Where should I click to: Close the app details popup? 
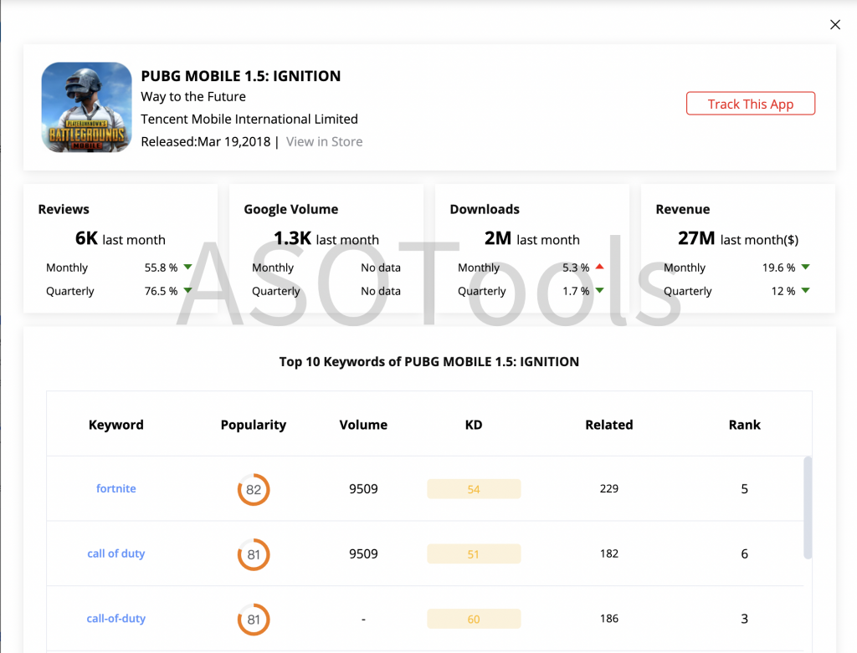(834, 24)
